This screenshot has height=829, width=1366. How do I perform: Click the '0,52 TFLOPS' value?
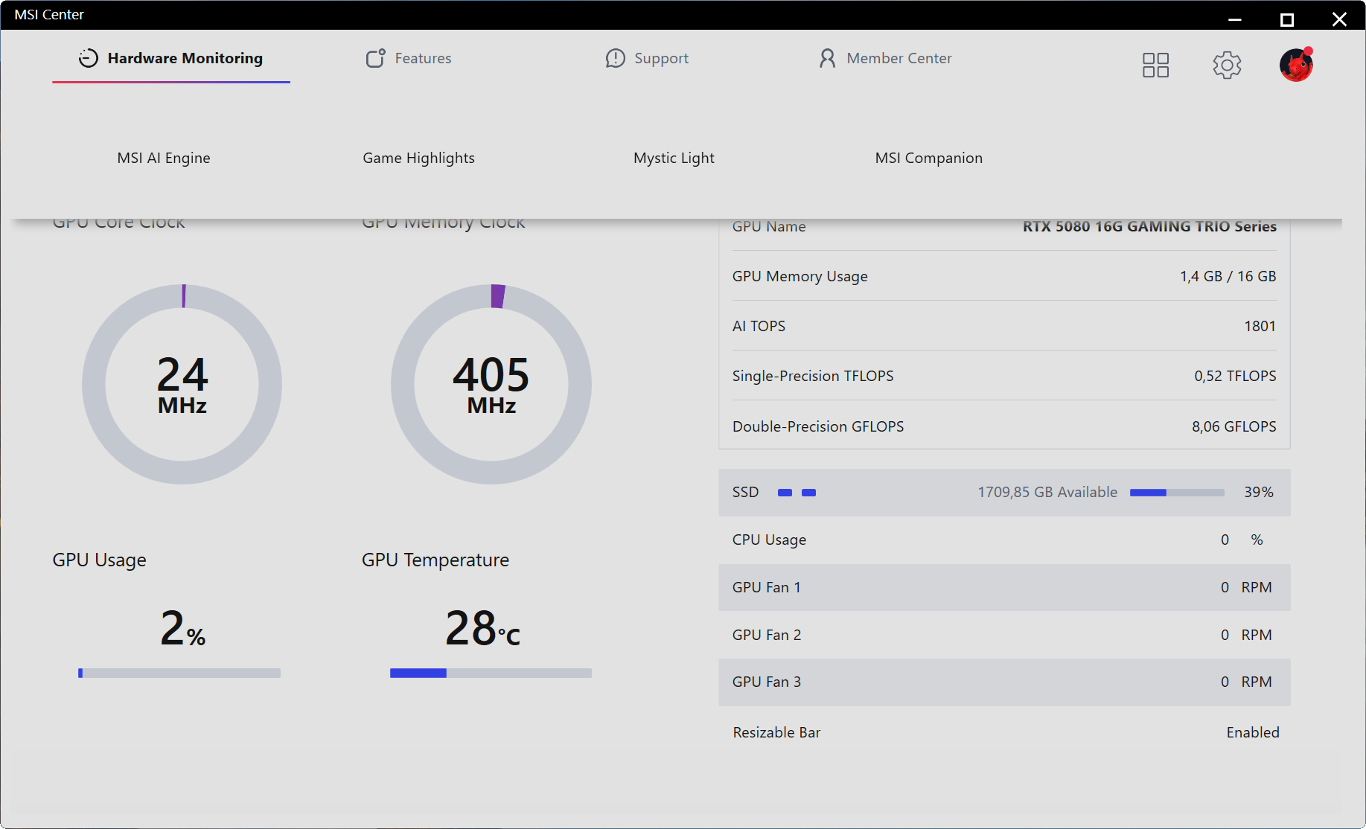coord(1235,376)
